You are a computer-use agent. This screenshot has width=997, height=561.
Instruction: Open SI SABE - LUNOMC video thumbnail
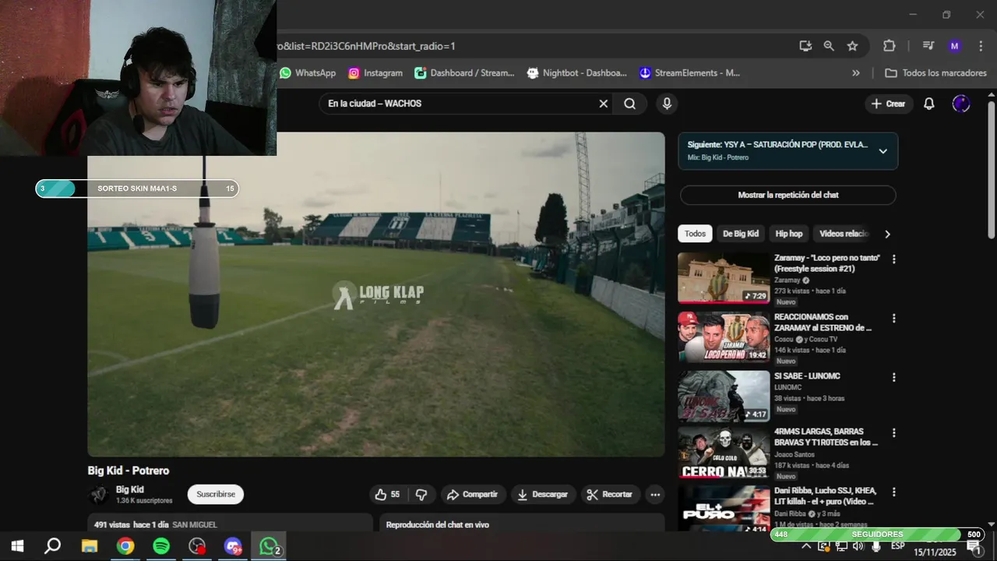(x=724, y=396)
